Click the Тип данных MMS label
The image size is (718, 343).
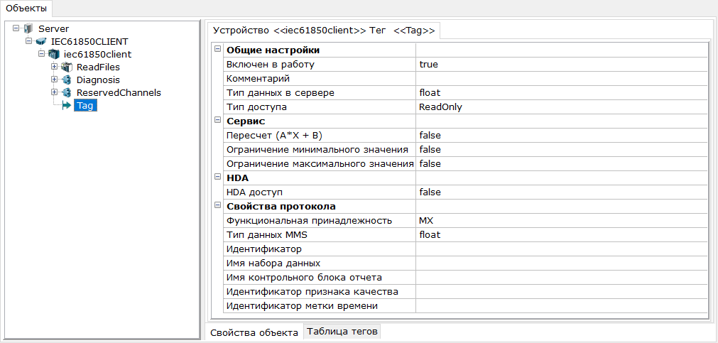268,235
